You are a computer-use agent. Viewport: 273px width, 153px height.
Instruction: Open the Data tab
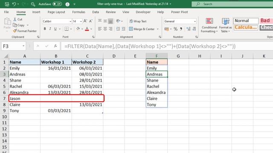(96, 12)
